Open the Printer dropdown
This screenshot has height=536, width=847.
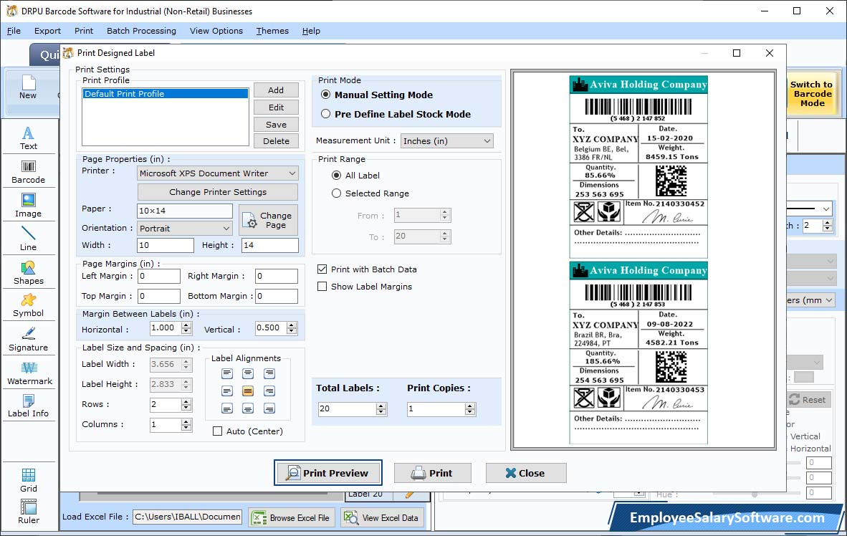tap(218, 173)
